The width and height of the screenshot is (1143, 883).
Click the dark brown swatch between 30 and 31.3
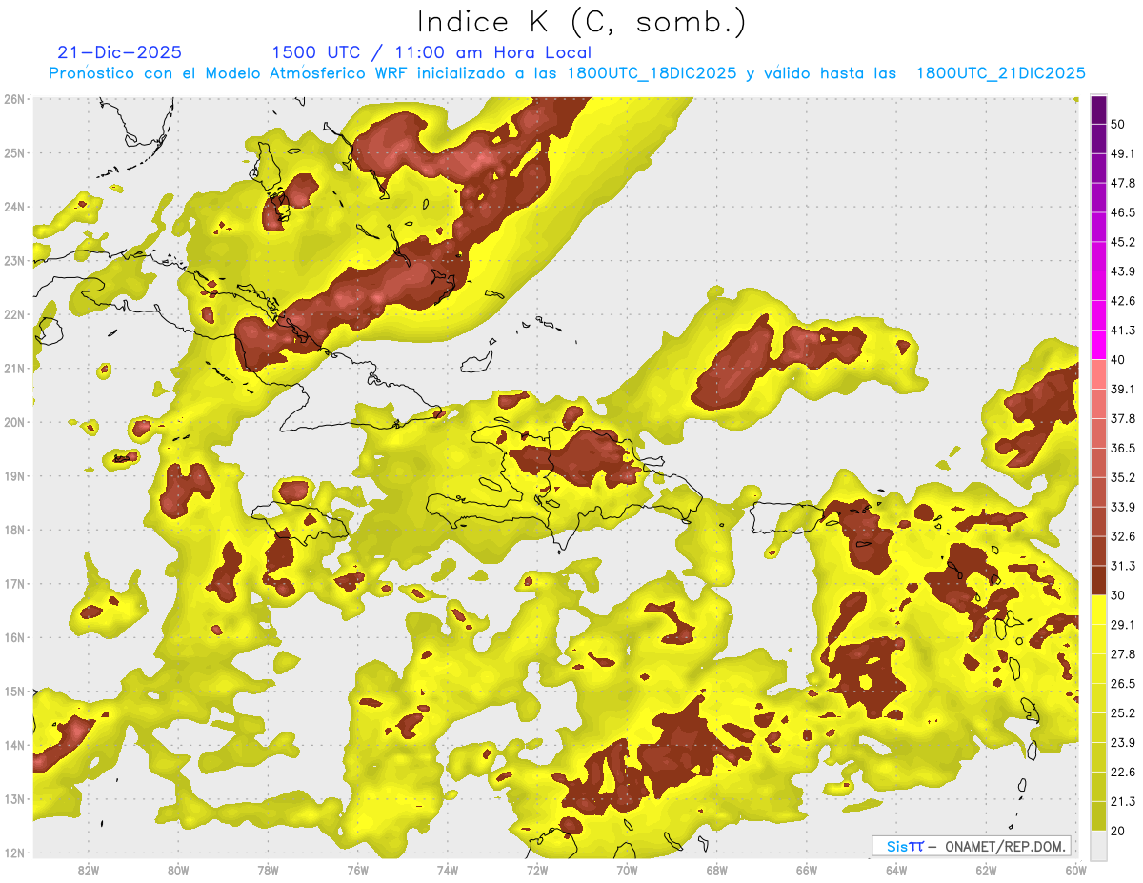coord(1099,580)
